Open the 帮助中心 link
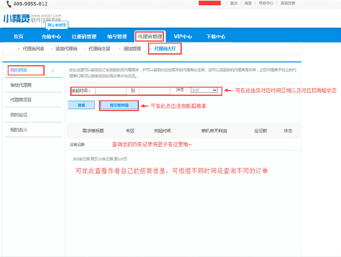This screenshot has height=257, width=341. pyautogui.click(x=266, y=3)
